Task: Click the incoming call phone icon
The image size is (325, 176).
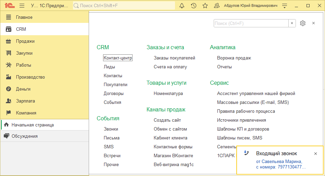Action: pyautogui.click(x=246, y=153)
